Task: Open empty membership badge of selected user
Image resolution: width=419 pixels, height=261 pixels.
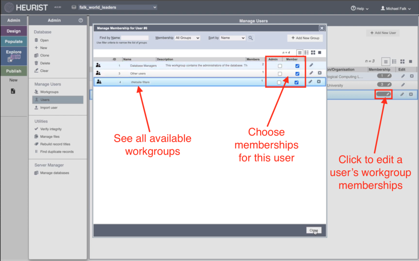Action: point(383,94)
